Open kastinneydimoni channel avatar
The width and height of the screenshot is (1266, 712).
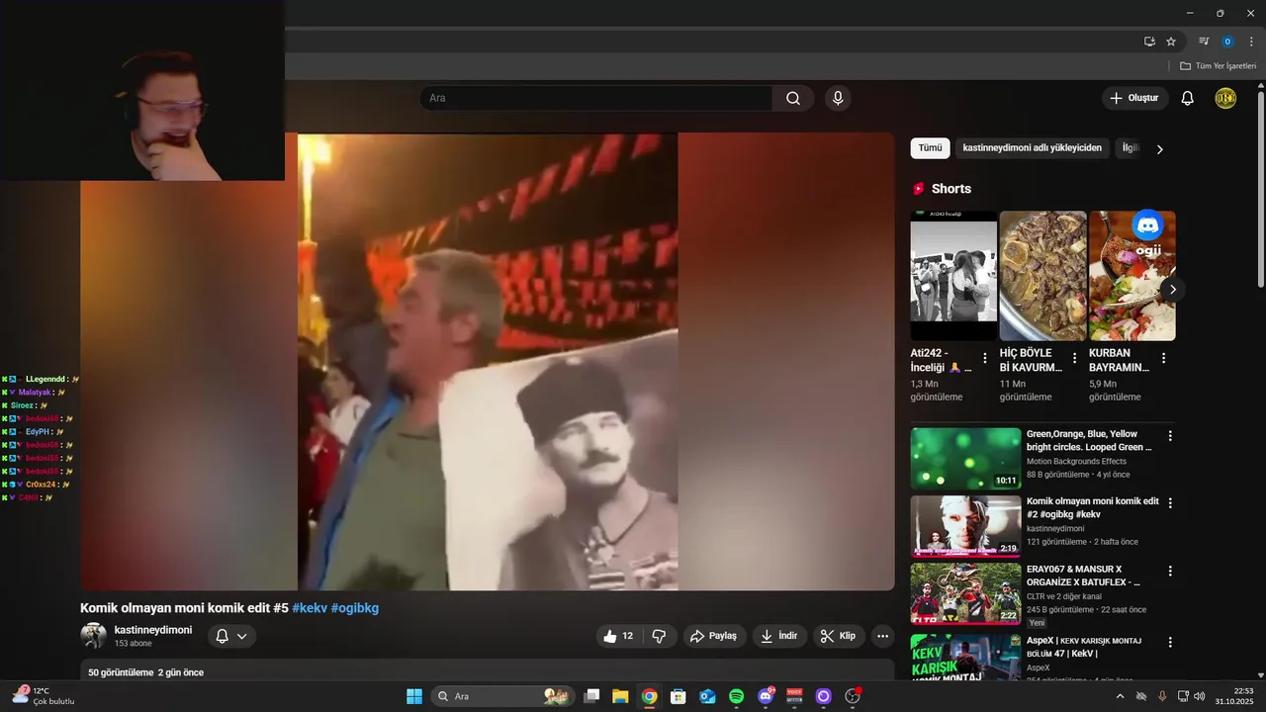coord(93,636)
